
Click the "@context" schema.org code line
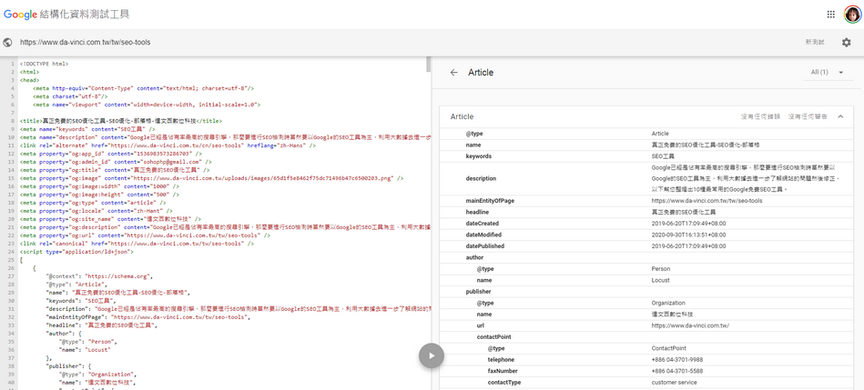click(x=100, y=276)
